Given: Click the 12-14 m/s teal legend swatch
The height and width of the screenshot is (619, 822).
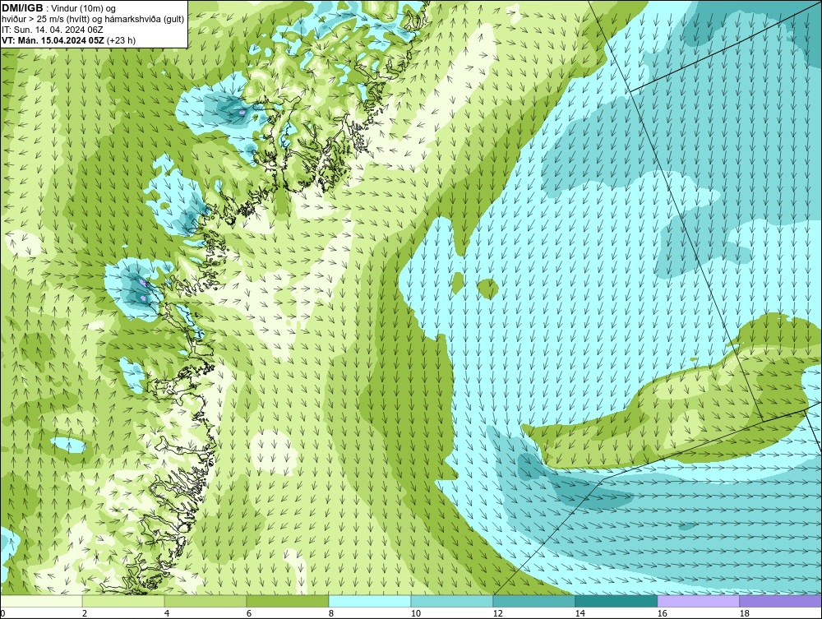Looking at the screenshot, I should (x=533, y=601).
